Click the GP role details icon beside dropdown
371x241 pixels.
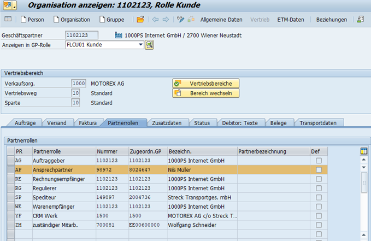coord(149,45)
